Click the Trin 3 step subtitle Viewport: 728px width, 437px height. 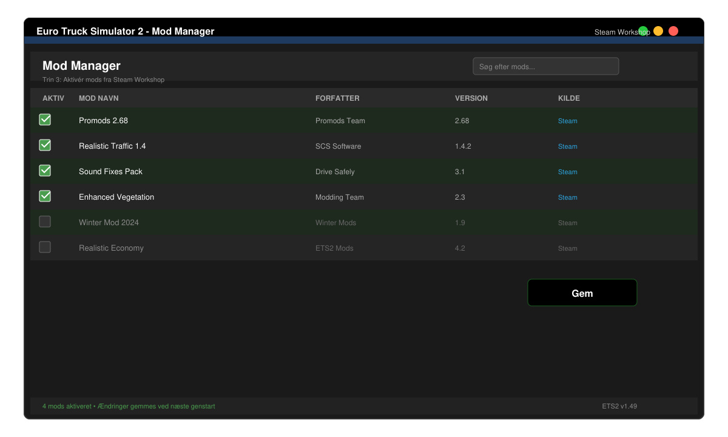coord(103,80)
